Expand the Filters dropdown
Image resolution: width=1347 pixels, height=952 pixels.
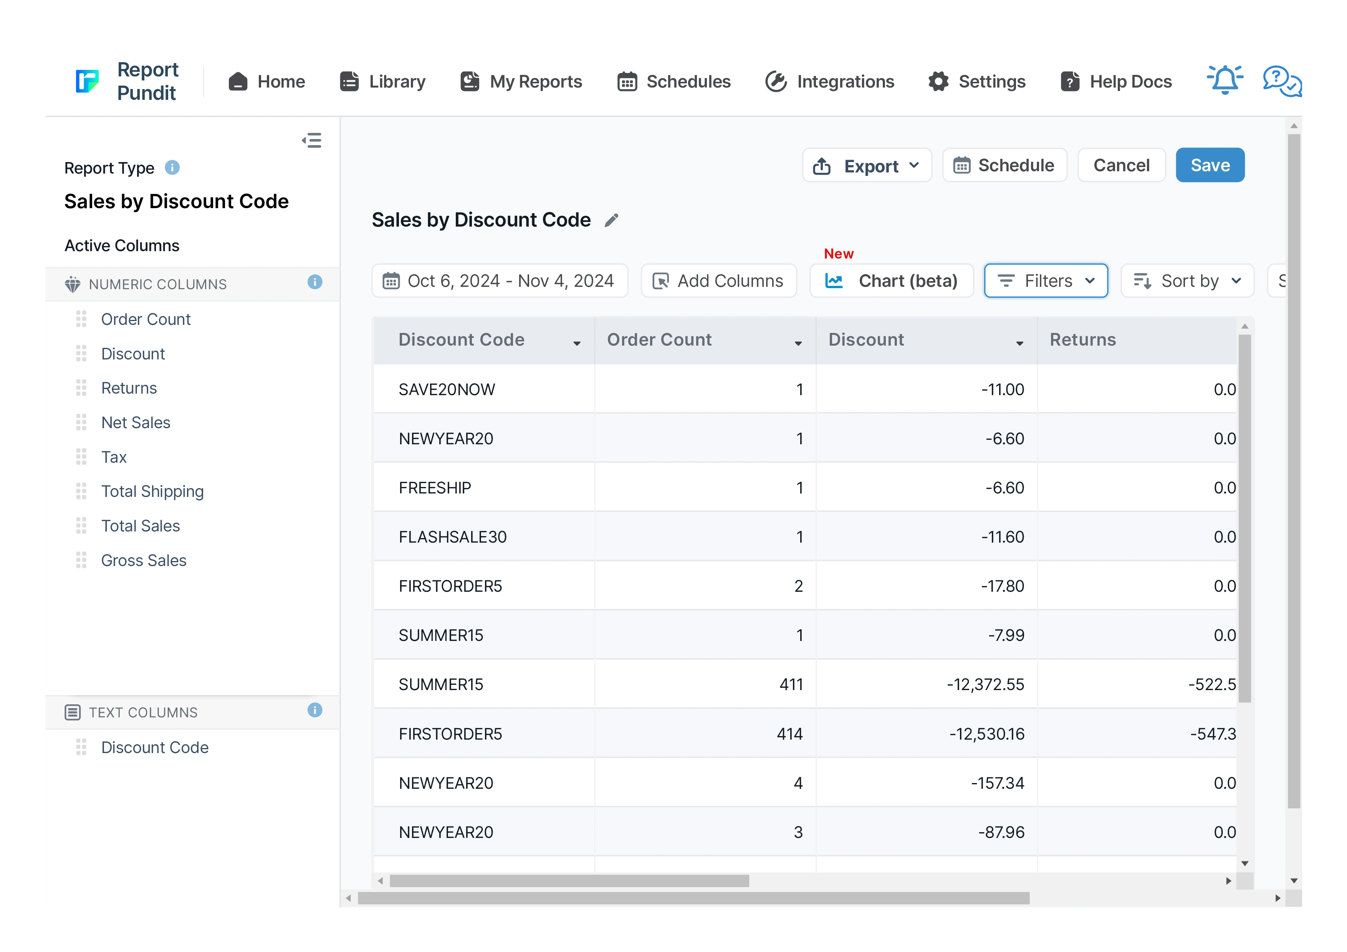click(x=1046, y=281)
